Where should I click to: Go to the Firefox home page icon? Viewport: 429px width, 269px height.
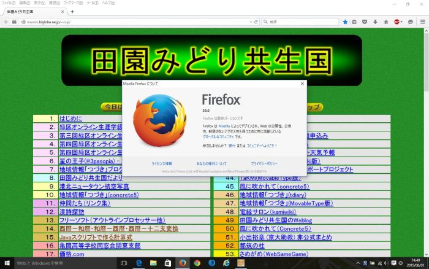386,21
